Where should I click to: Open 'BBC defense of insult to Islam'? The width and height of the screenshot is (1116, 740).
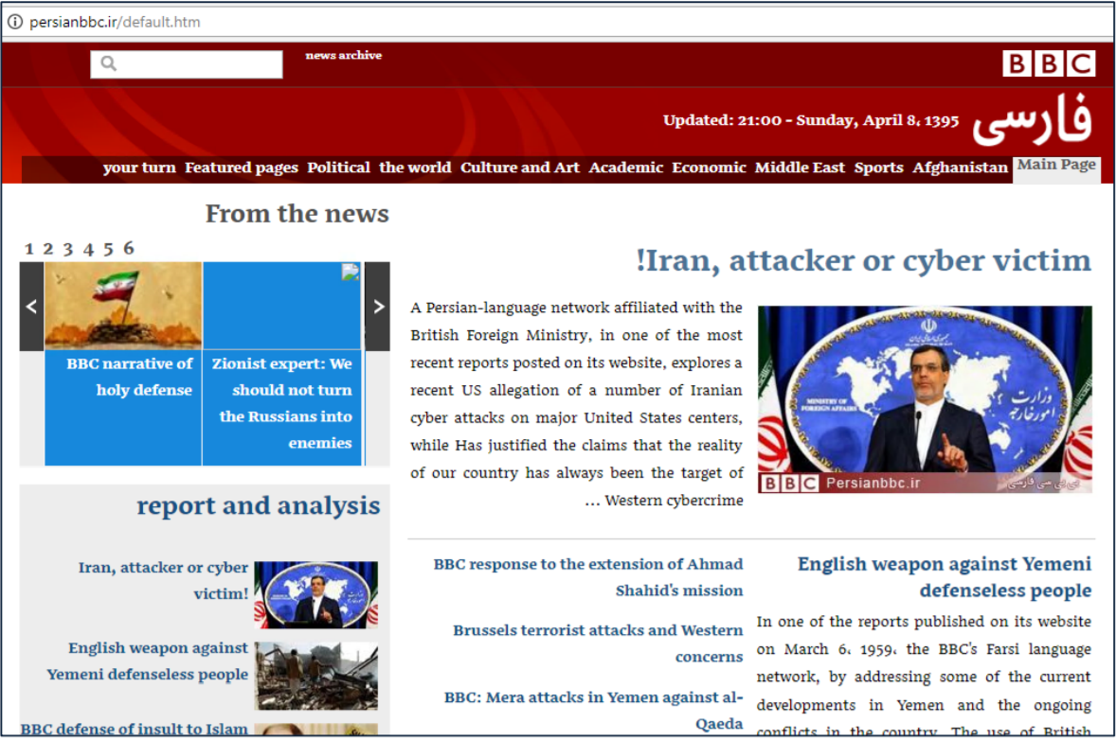[x=134, y=729]
